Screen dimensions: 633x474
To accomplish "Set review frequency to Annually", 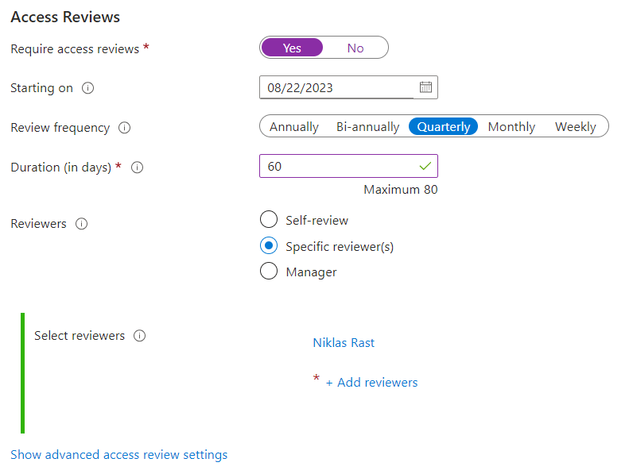I will [x=294, y=127].
